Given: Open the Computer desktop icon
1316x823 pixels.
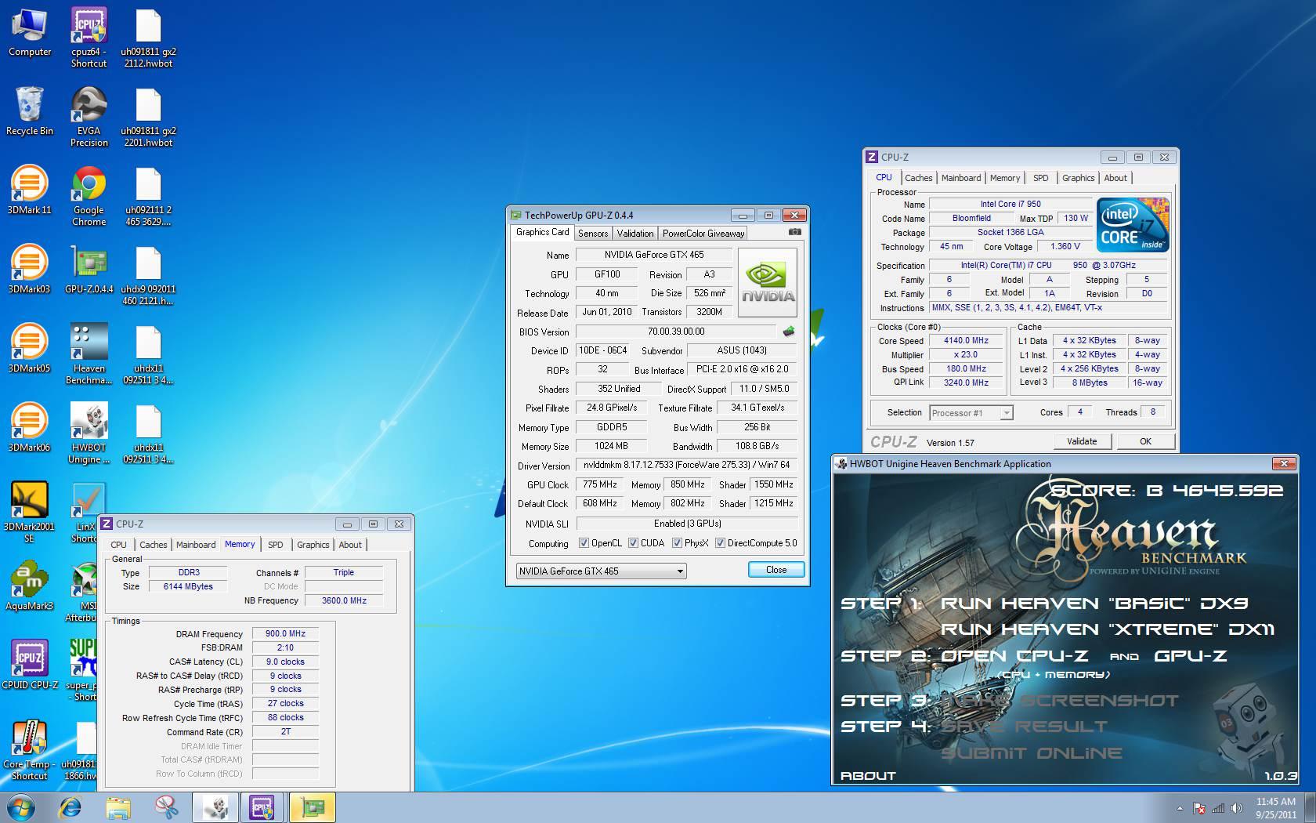Looking at the screenshot, I should tap(30, 33).
